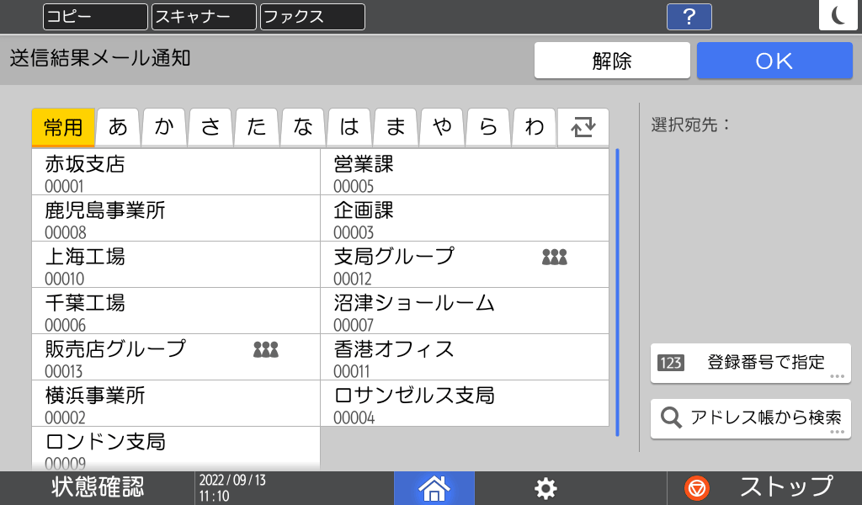Tap the sort switch icon after the わ tab
862x505 pixels.
[584, 126]
